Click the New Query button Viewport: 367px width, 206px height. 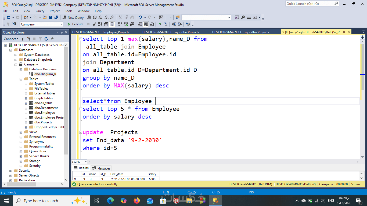[x=73, y=17]
